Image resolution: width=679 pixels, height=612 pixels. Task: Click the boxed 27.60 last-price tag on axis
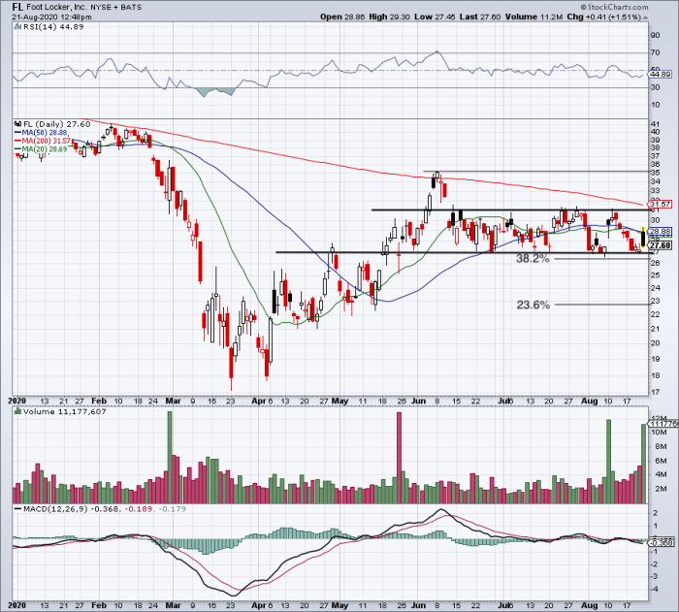click(660, 245)
